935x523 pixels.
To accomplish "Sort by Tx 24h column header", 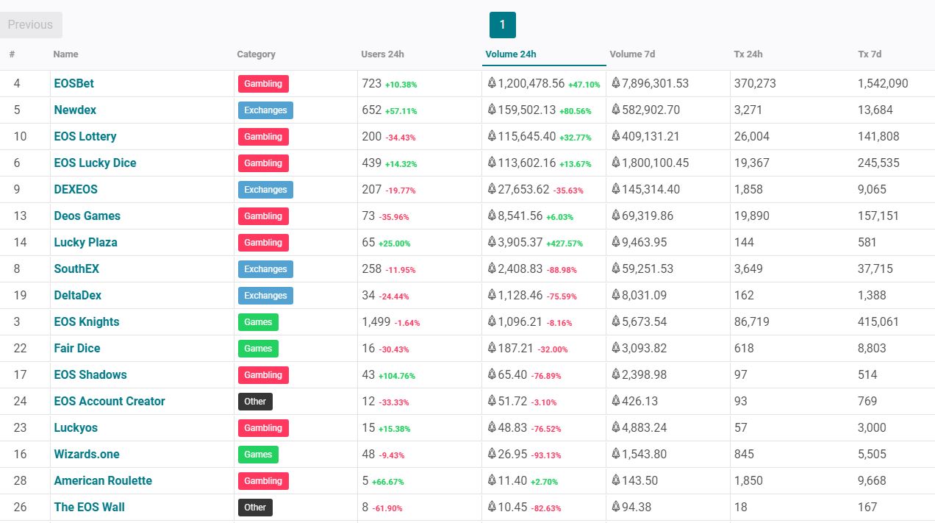I will coord(748,54).
